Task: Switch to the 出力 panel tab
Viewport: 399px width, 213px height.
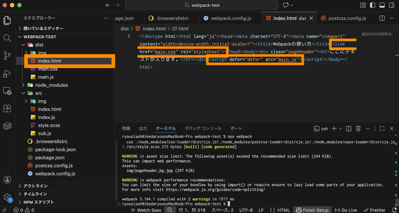Action: (x=143, y=128)
